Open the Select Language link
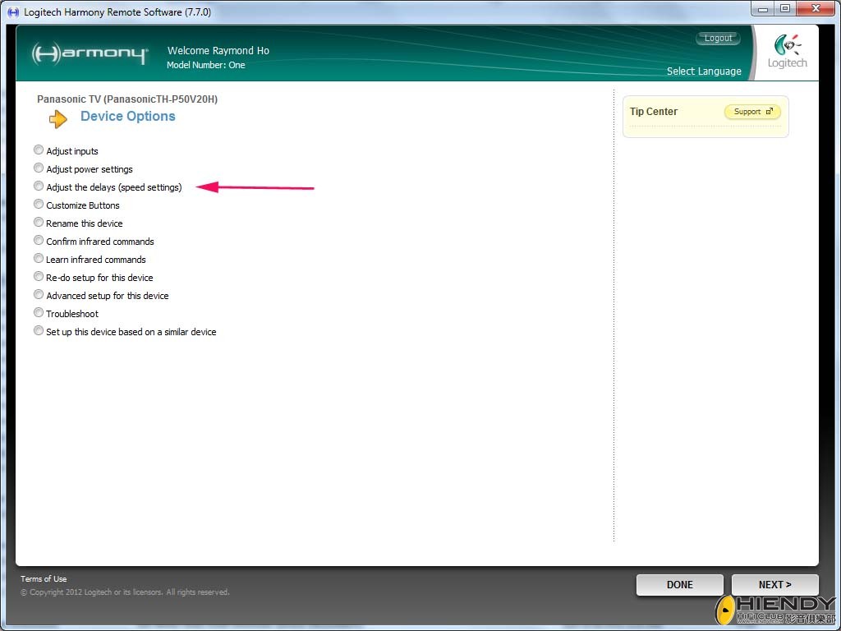Image resolution: width=841 pixels, height=631 pixels. [703, 71]
